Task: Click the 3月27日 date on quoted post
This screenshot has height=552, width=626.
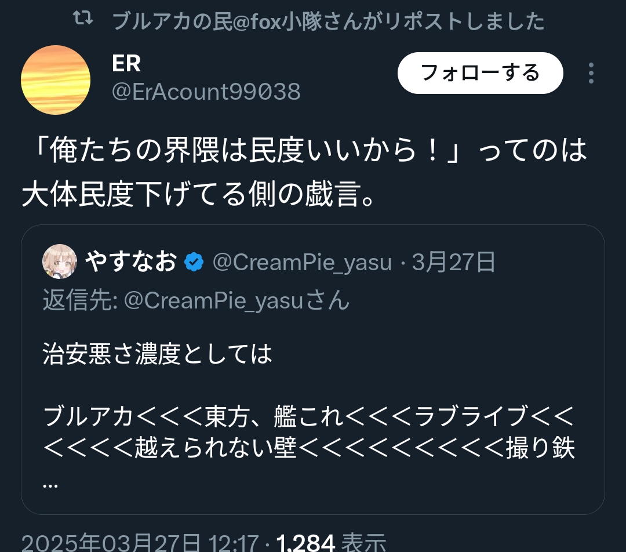Action: (454, 263)
